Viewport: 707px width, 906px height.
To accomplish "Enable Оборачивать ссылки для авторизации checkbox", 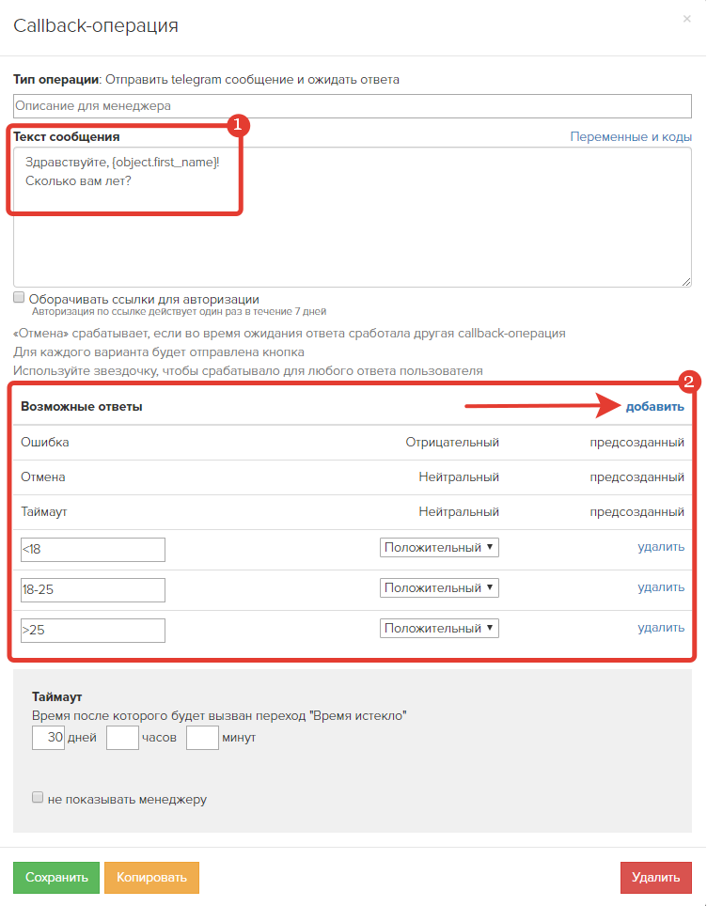I will click(x=19, y=298).
